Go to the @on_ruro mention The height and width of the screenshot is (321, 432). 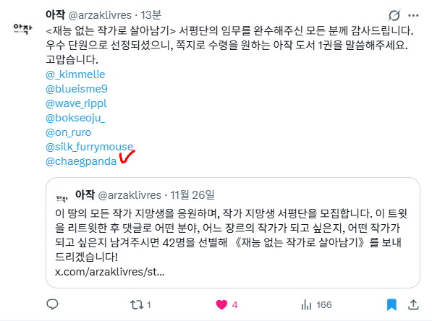coord(68,132)
